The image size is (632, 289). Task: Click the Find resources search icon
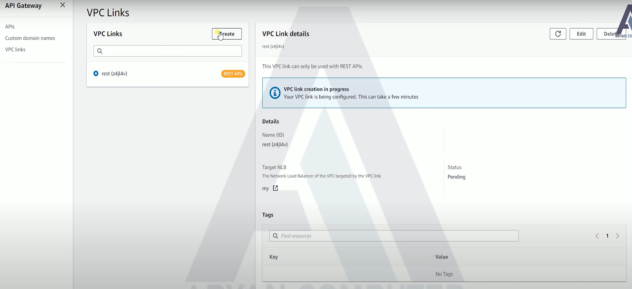(x=275, y=236)
